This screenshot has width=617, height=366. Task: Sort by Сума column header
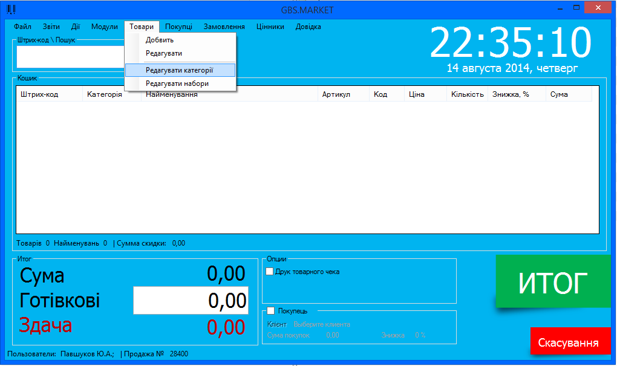(569, 94)
